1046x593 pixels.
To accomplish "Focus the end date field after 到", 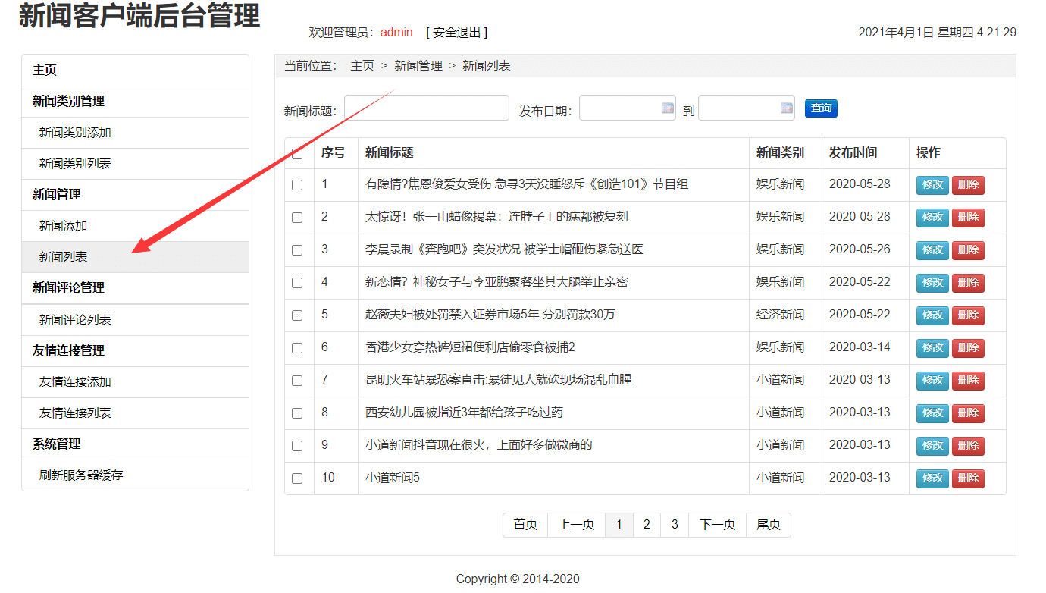I will click(x=747, y=108).
